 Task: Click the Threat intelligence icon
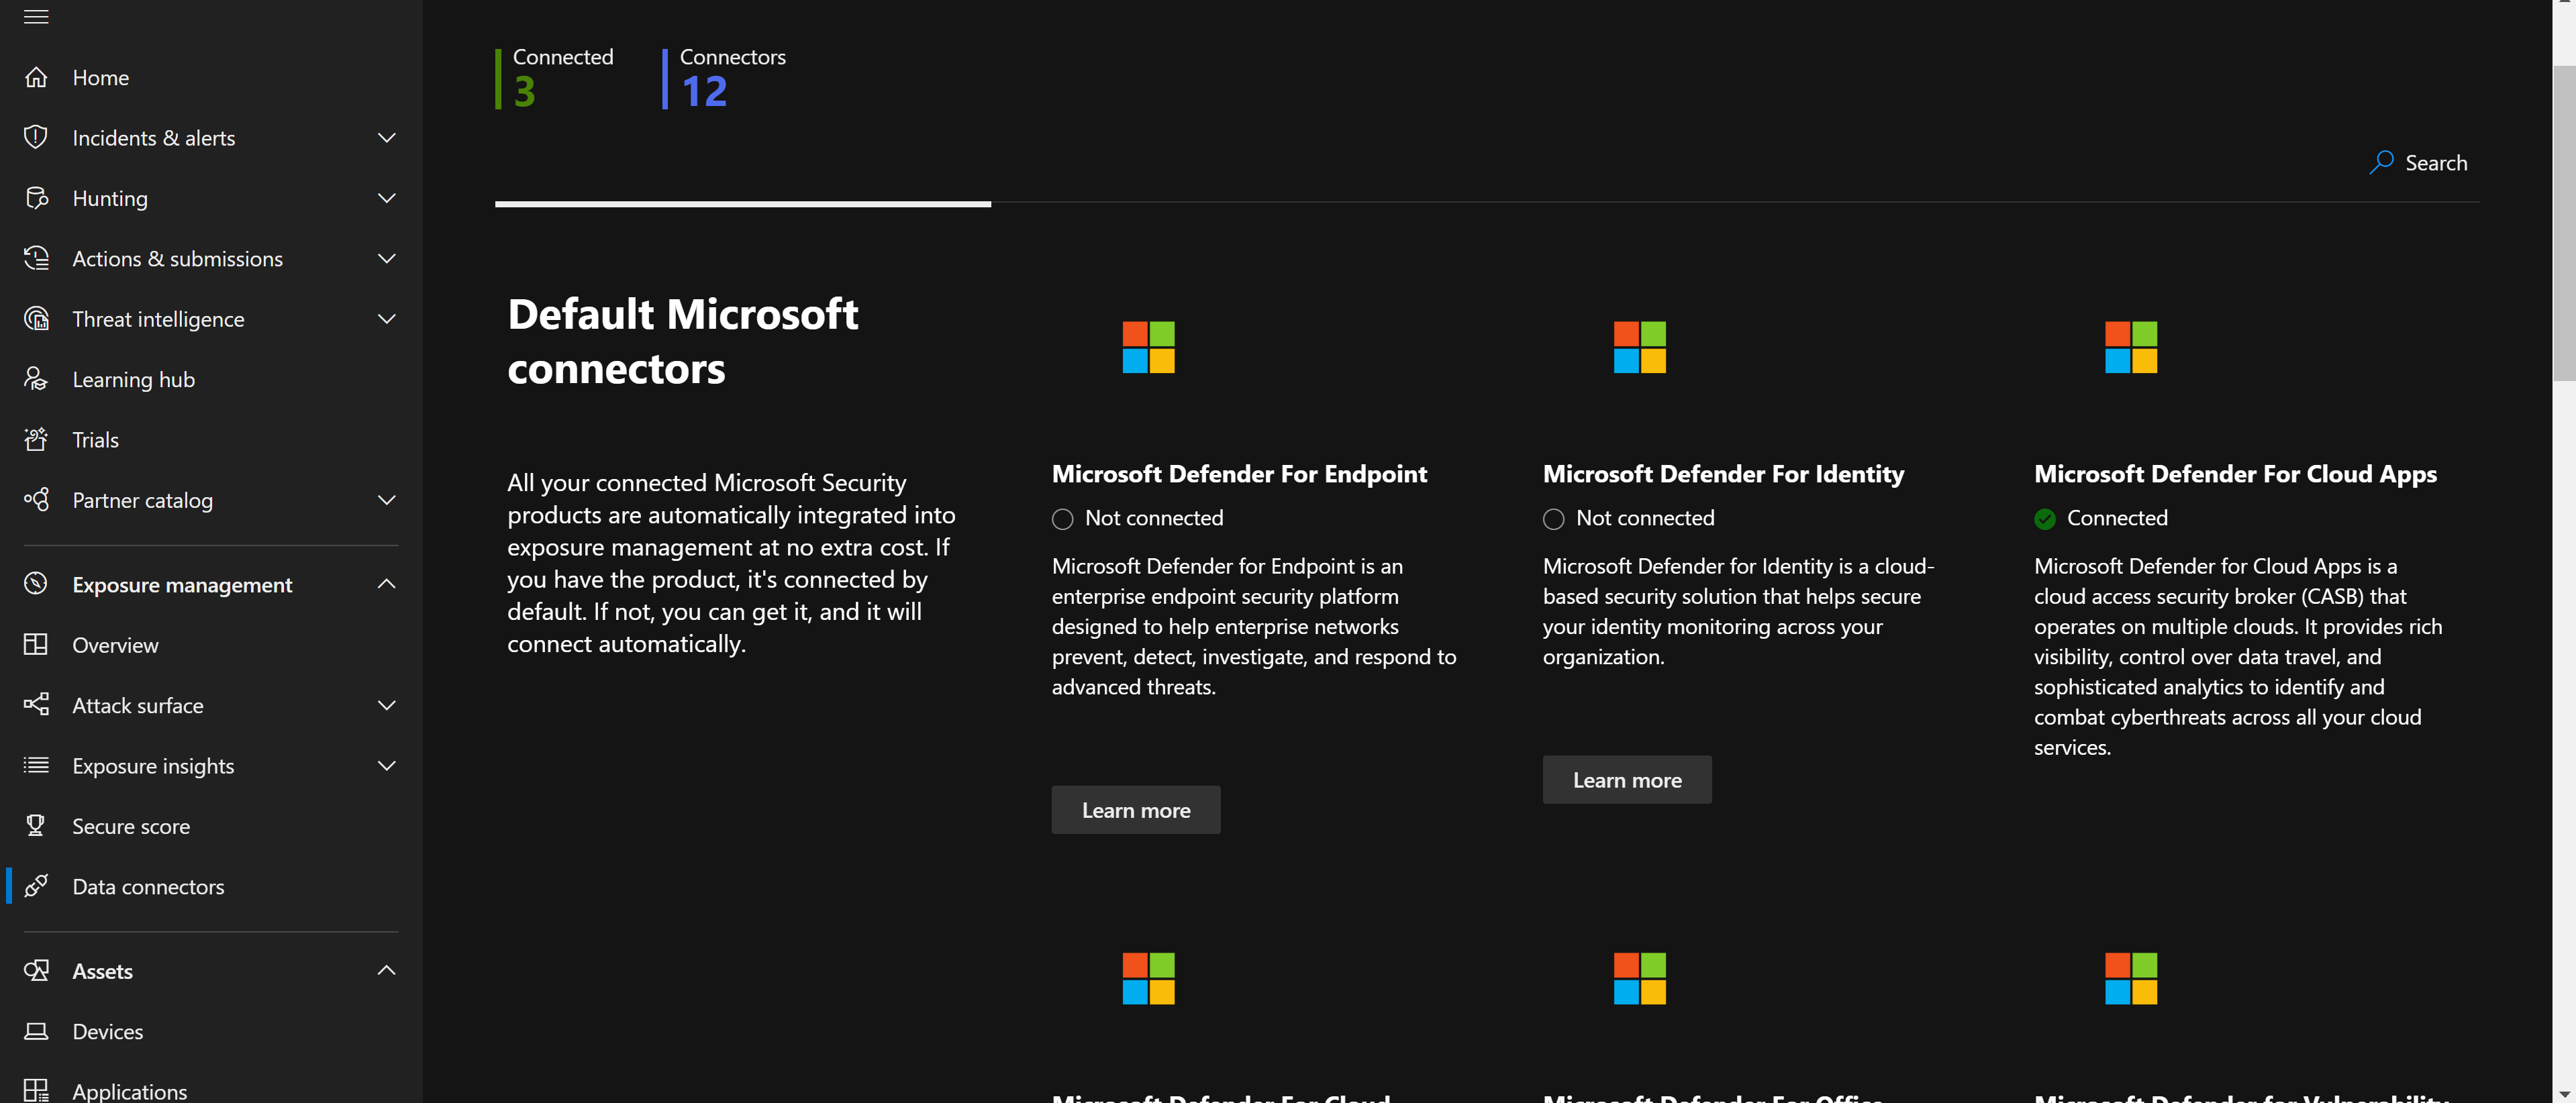point(36,318)
